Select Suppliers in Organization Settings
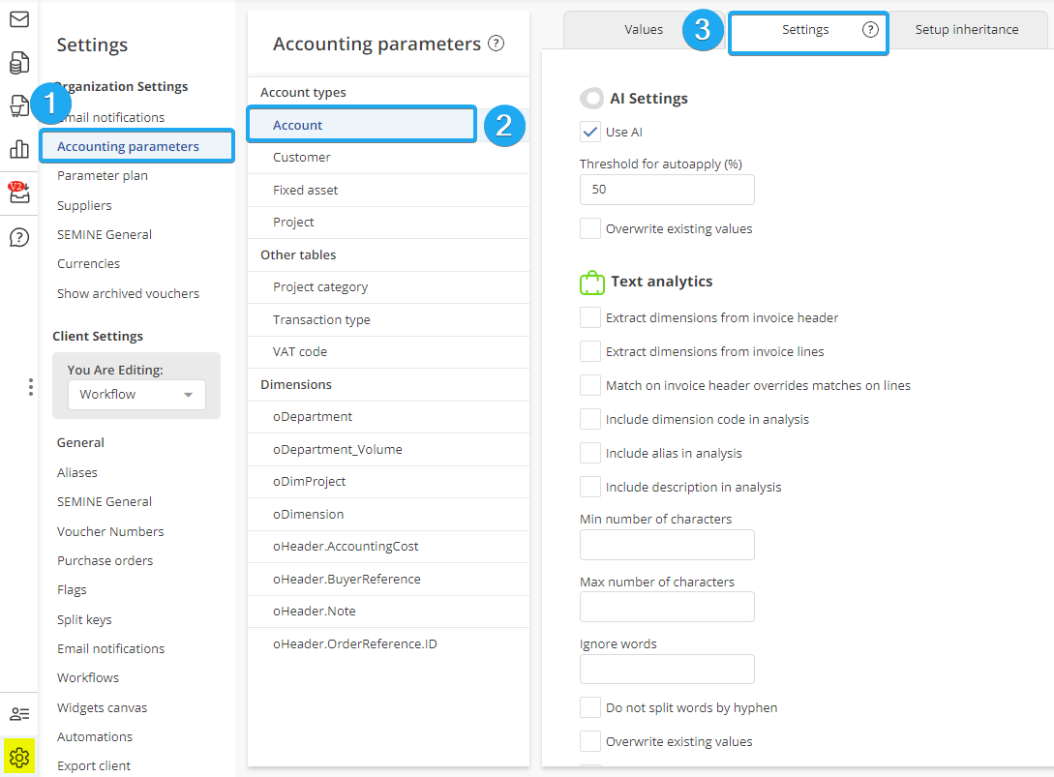Viewport: 1054px width, 777px height. (84, 205)
